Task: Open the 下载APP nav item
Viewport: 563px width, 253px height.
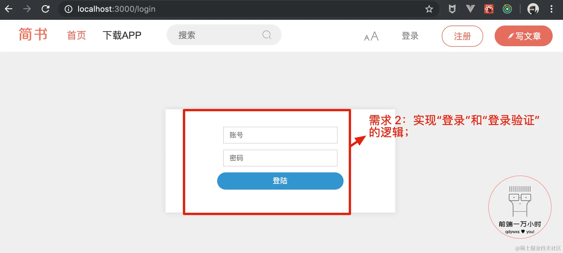Action: (x=122, y=35)
